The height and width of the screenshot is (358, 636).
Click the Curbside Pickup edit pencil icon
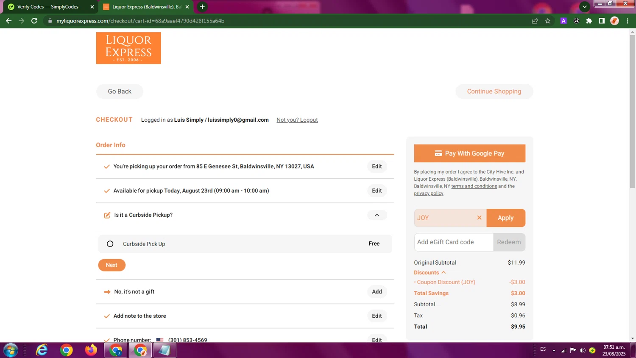(107, 215)
